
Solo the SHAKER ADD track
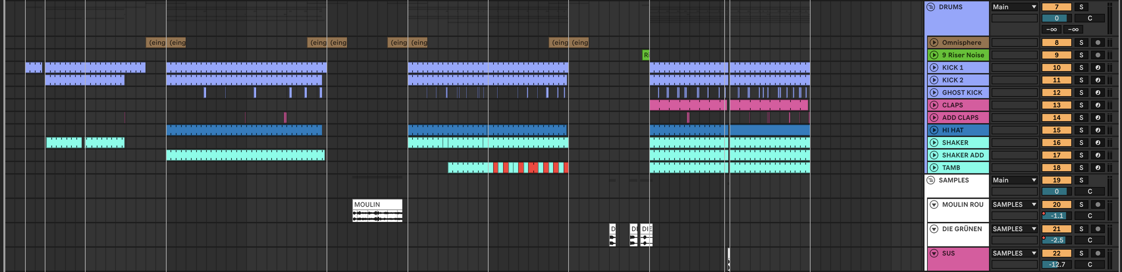click(x=1081, y=155)
